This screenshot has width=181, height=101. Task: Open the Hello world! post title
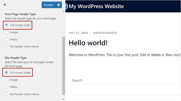point(88,43)
